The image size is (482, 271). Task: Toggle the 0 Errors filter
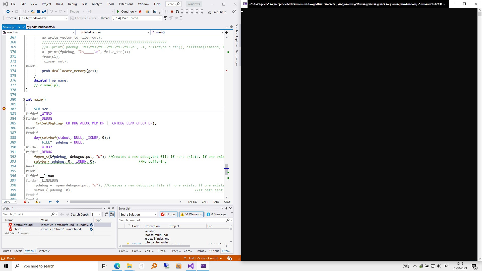click(x=168, y=214)
